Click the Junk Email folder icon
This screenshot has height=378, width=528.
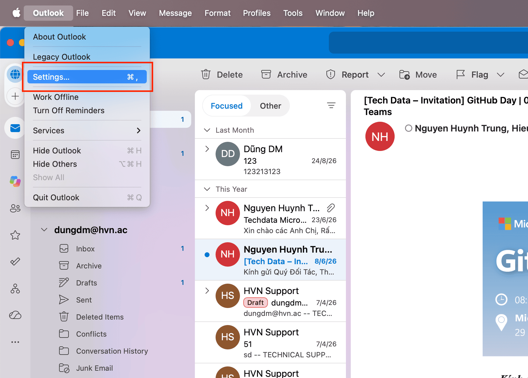click(64, 368)
